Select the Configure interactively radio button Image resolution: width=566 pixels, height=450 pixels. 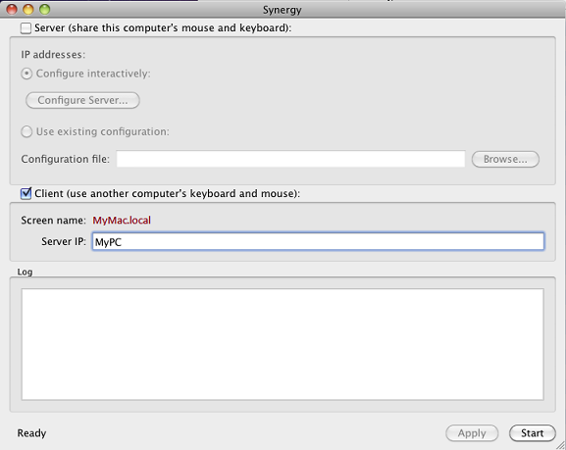click(x=26, y=74)
